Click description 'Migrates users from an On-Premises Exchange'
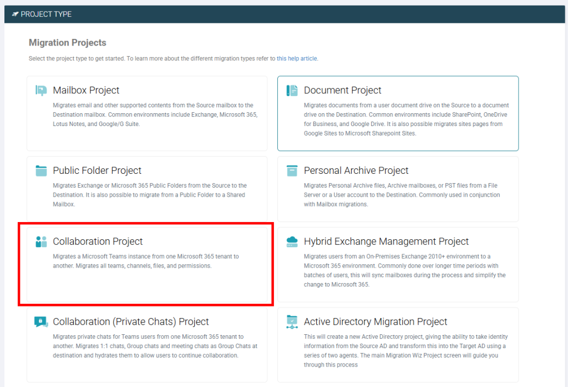Screen dimensions: 568x387 pyautogui.click(x=404, y=270)
